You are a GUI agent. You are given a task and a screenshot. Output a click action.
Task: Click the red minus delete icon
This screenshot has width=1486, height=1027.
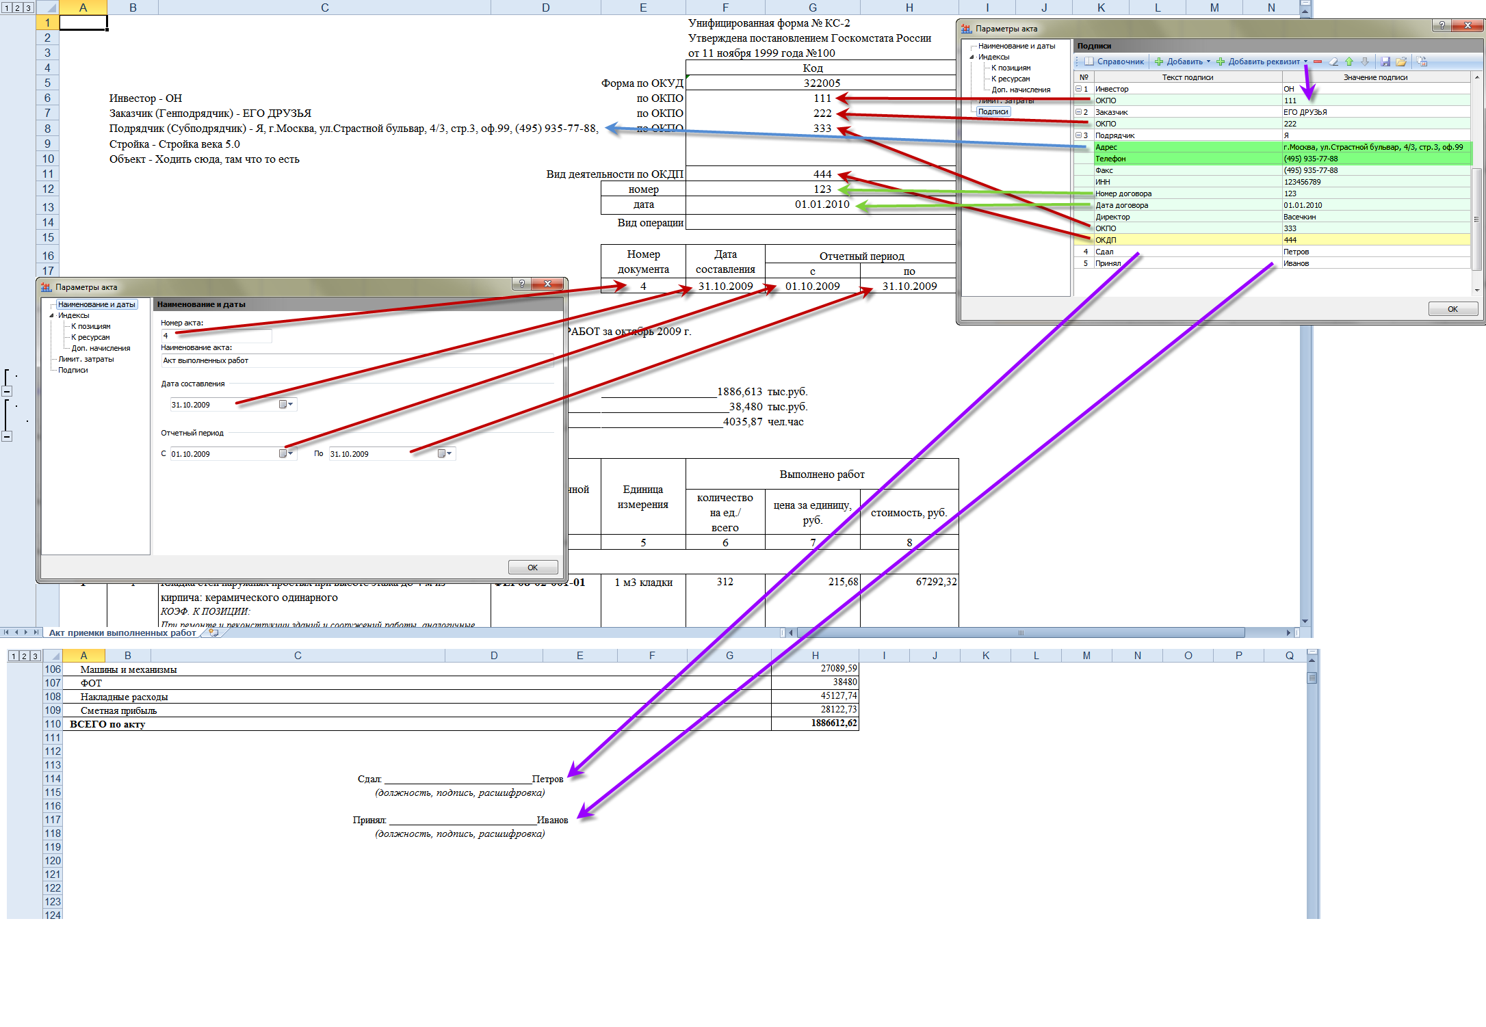pos(1318,62)
